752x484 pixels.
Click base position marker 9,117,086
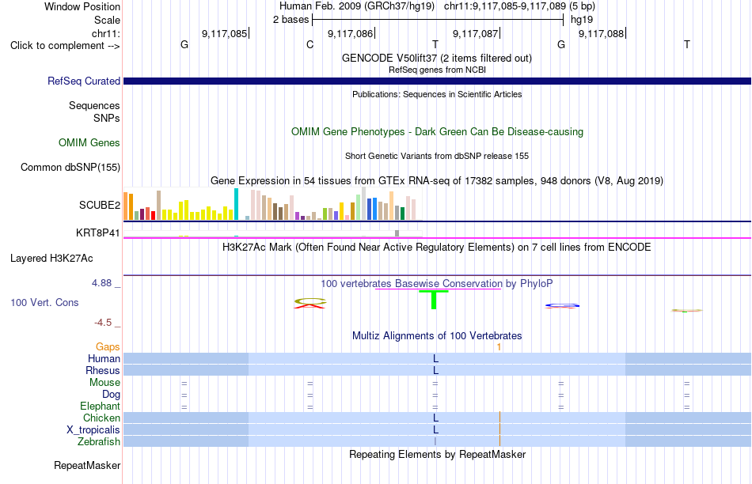pyautogui.click(x=351, y=33)
